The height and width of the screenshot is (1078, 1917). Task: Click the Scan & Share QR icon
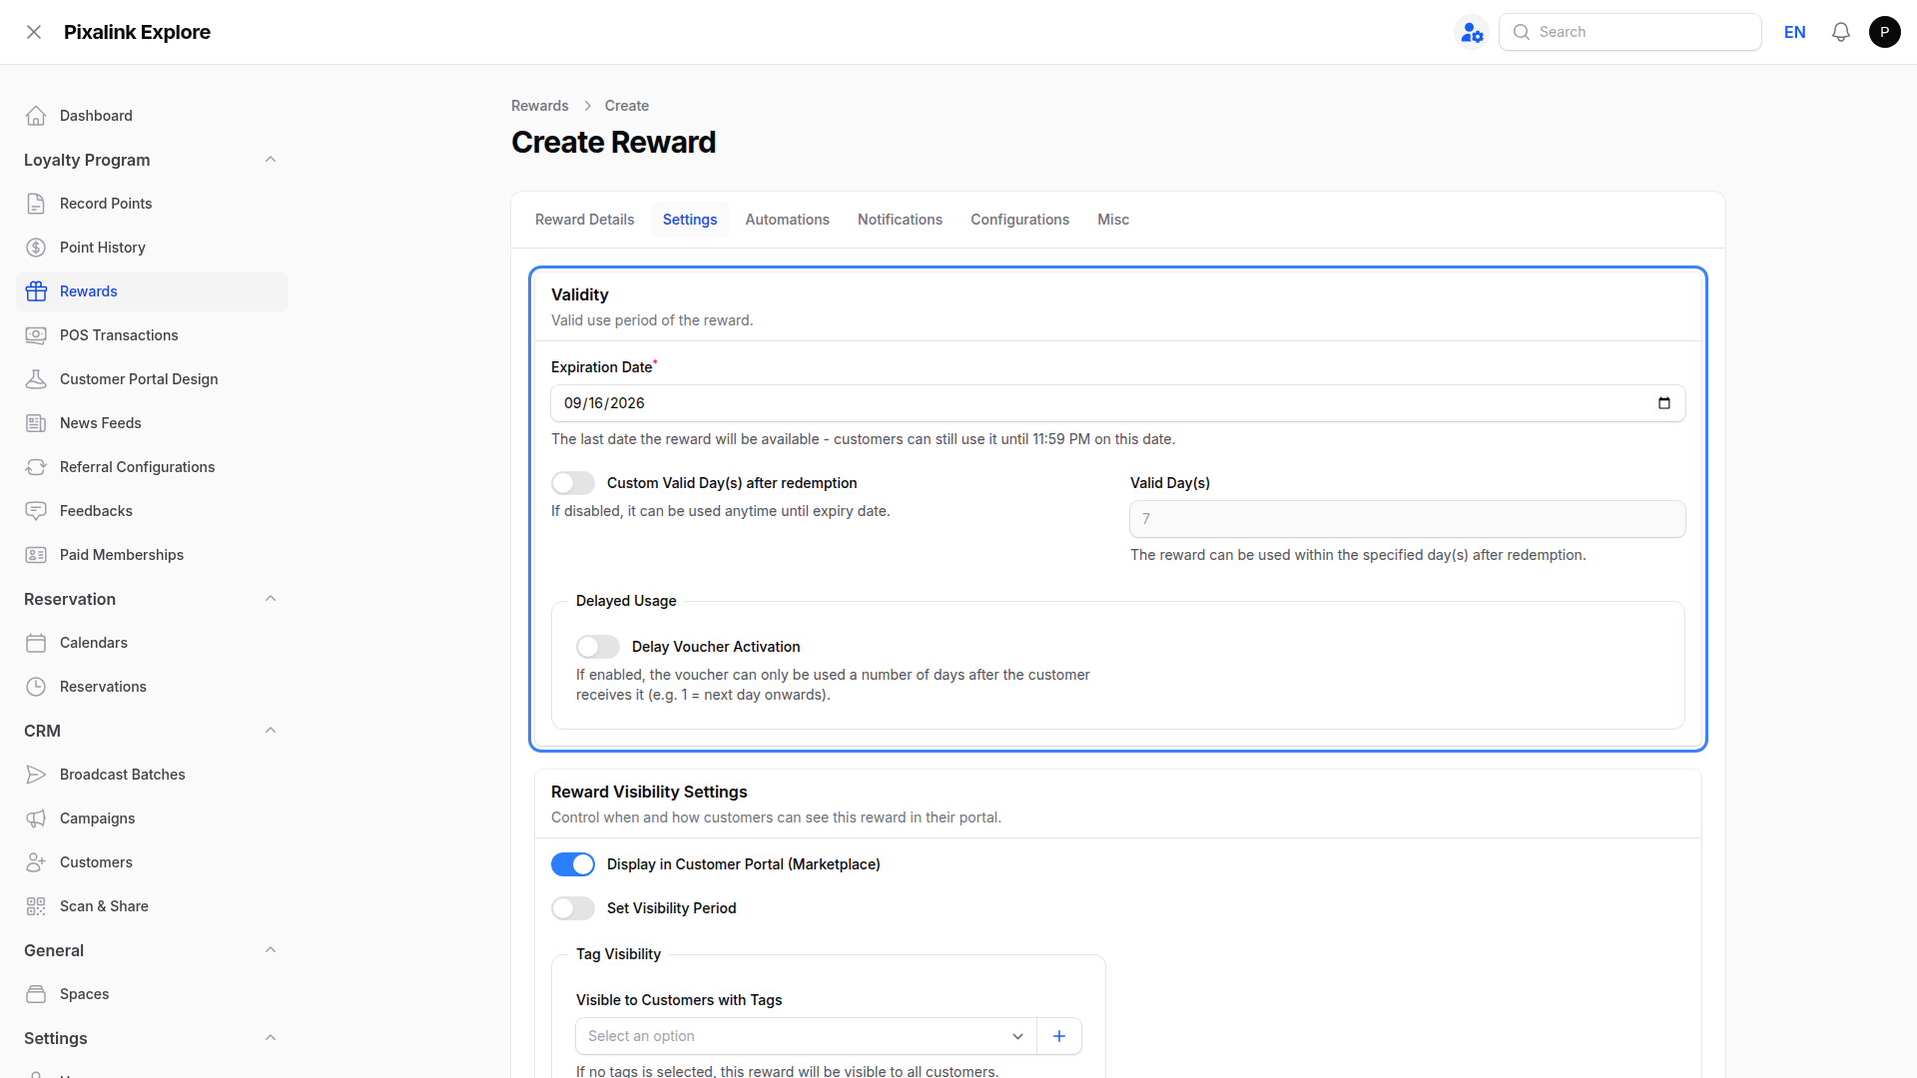tap(36, 906)
